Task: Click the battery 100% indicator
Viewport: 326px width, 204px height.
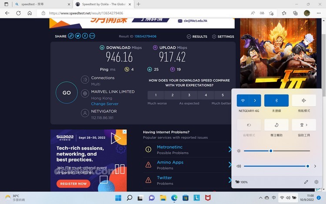Action: 241,182
